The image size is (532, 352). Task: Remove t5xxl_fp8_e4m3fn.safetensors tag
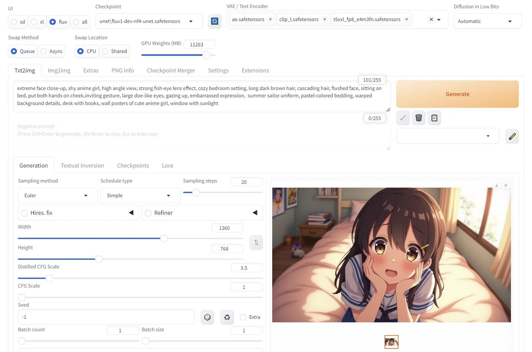[x=406, y=20]
